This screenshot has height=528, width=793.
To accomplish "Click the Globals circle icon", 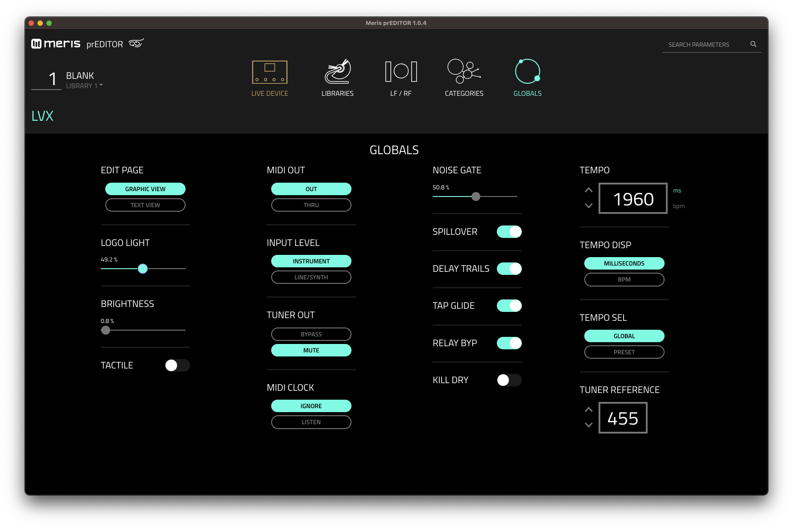I will 527,72.
